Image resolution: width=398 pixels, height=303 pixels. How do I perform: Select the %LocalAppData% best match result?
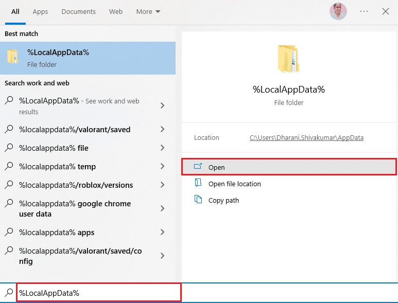pos(88,58)
